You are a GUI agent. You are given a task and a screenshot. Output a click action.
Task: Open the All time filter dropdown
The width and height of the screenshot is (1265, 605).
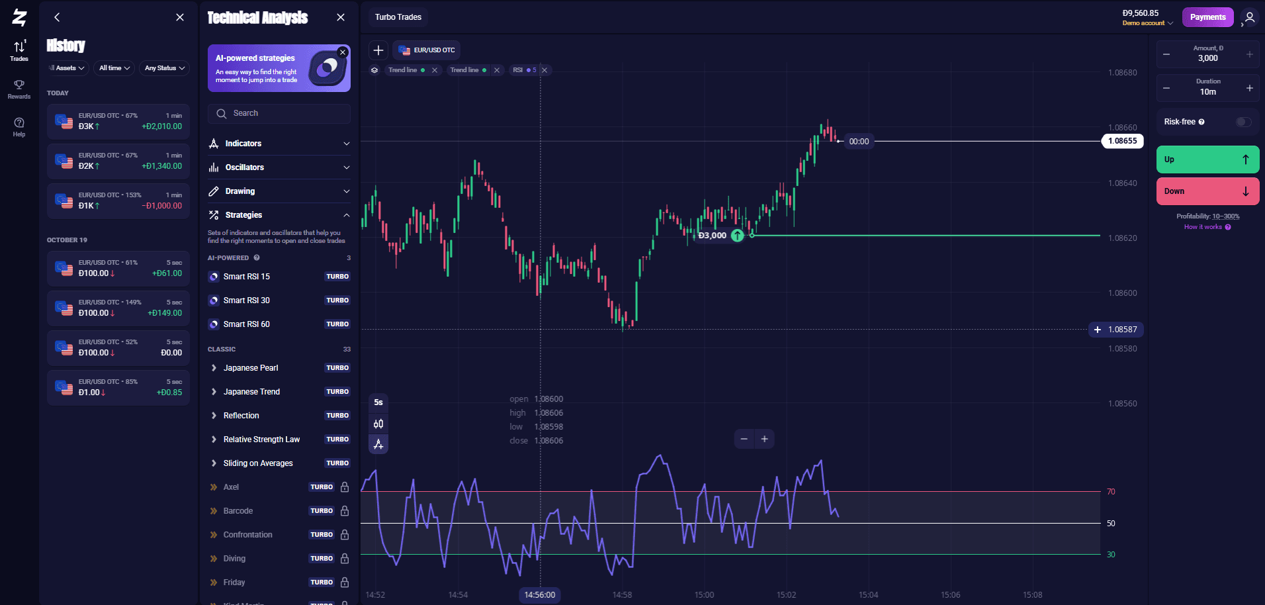114,68
